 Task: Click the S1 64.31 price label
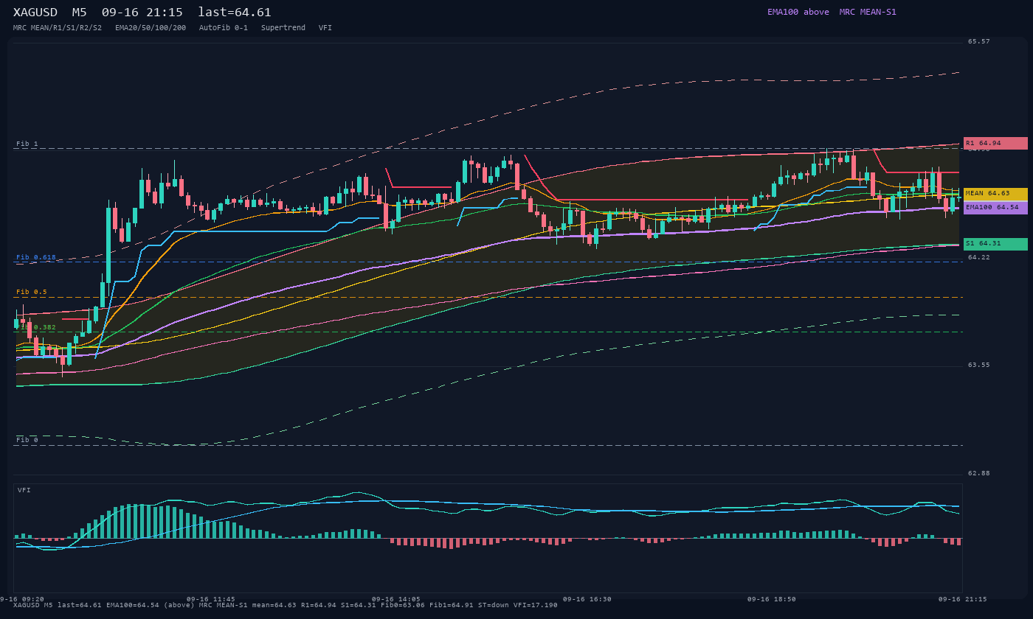pyautogui.click(x=995, y=244)
